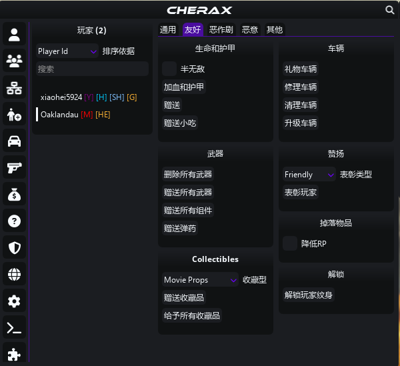The image size is (400, 366).
Task: Switch to the 恶意 tab
Action: [250, 29]
